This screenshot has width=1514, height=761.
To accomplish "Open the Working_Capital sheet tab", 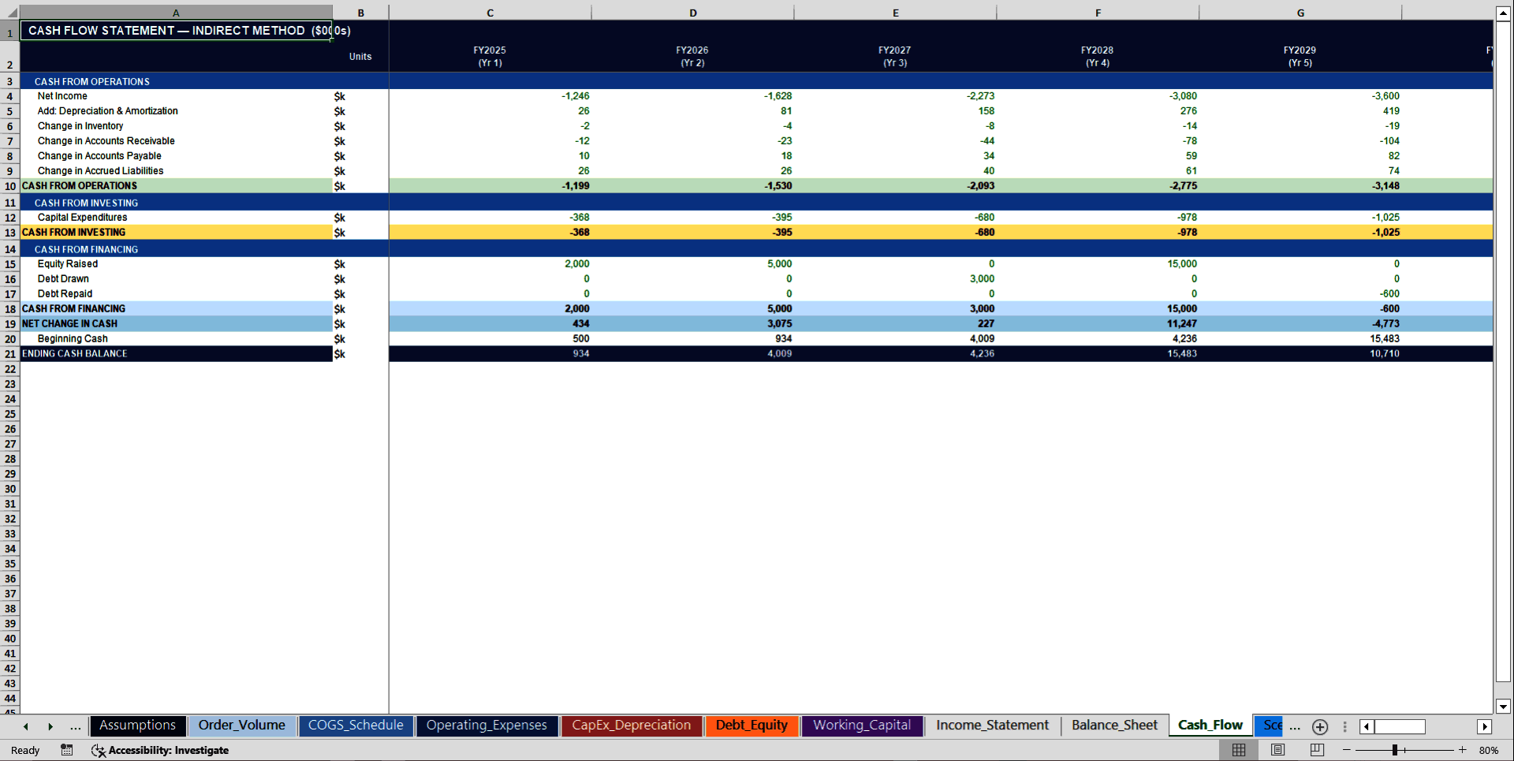I will 862,726.
